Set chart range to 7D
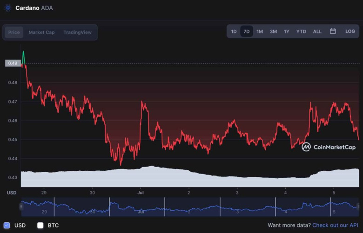This screenshot has height=233, width=363. [x=247, y=32]
